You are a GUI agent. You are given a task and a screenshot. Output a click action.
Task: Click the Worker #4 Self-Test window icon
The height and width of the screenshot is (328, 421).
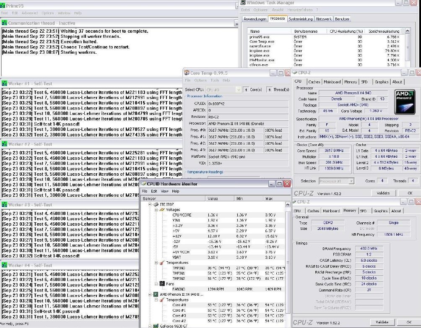pos(4,266)
